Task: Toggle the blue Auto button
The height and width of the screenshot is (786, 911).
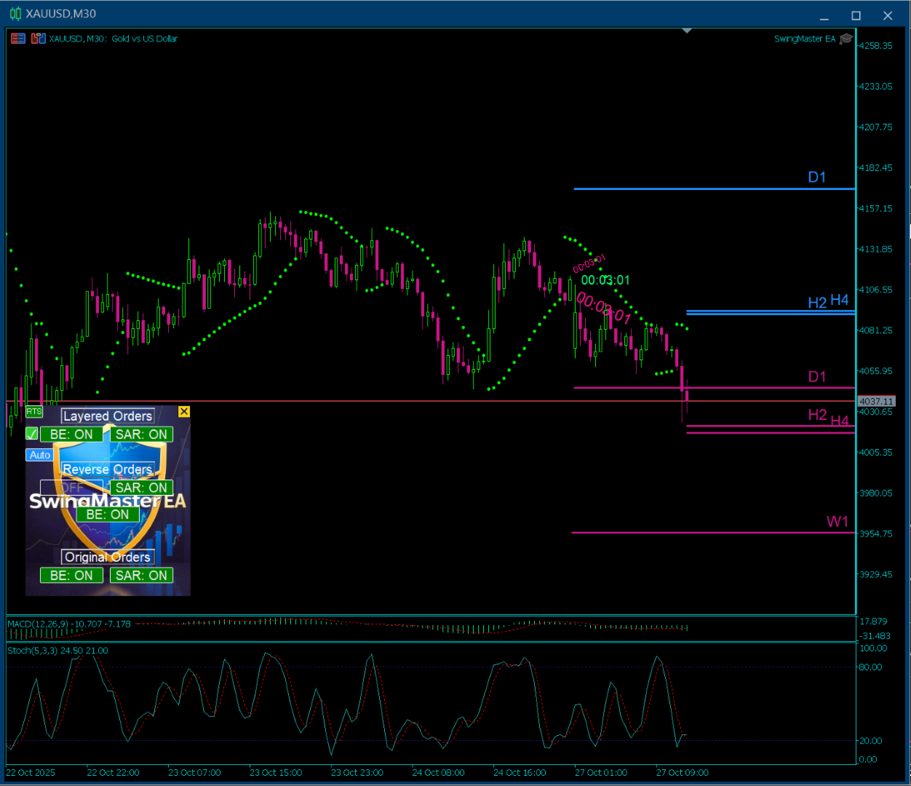Action: 40,455
